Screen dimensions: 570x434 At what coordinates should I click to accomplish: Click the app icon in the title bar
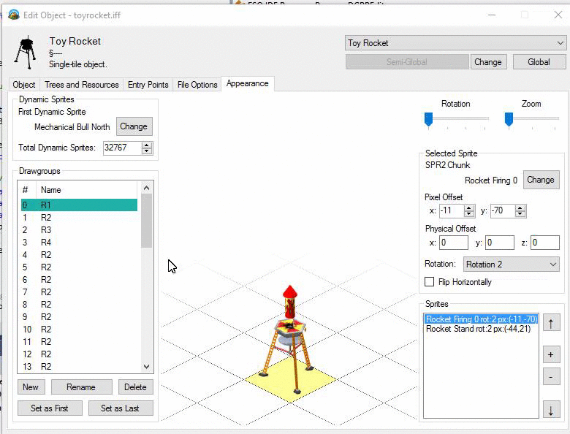coord(13,15)
